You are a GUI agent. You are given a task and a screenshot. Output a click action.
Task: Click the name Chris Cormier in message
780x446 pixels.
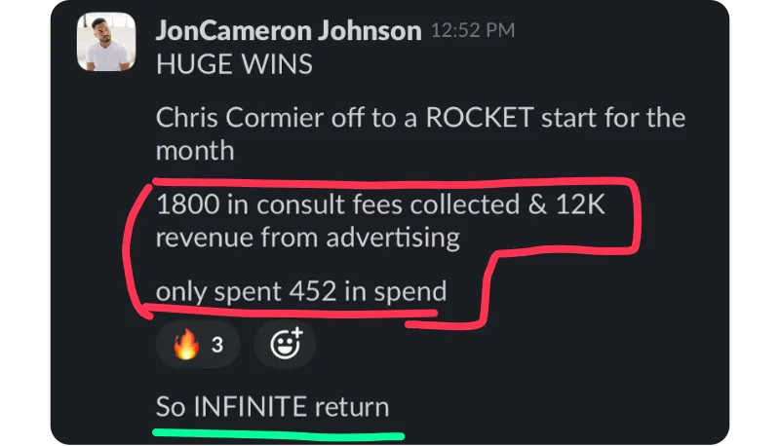tap(257, 120)
